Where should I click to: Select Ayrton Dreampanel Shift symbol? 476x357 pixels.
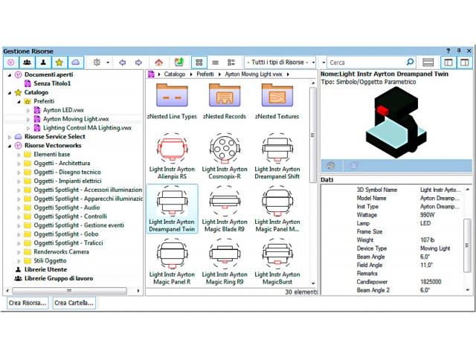coord(277,156)
